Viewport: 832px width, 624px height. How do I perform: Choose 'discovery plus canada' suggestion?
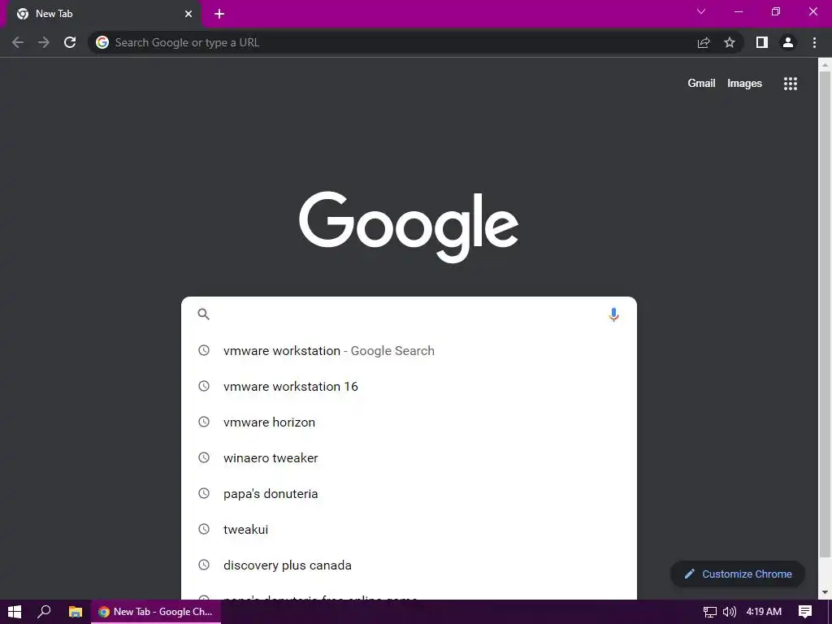pyautogui.click(x=409, y=565)
